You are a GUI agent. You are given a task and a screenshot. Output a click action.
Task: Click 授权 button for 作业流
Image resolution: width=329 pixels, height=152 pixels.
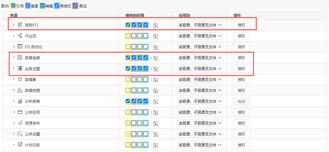pos(241,36)
